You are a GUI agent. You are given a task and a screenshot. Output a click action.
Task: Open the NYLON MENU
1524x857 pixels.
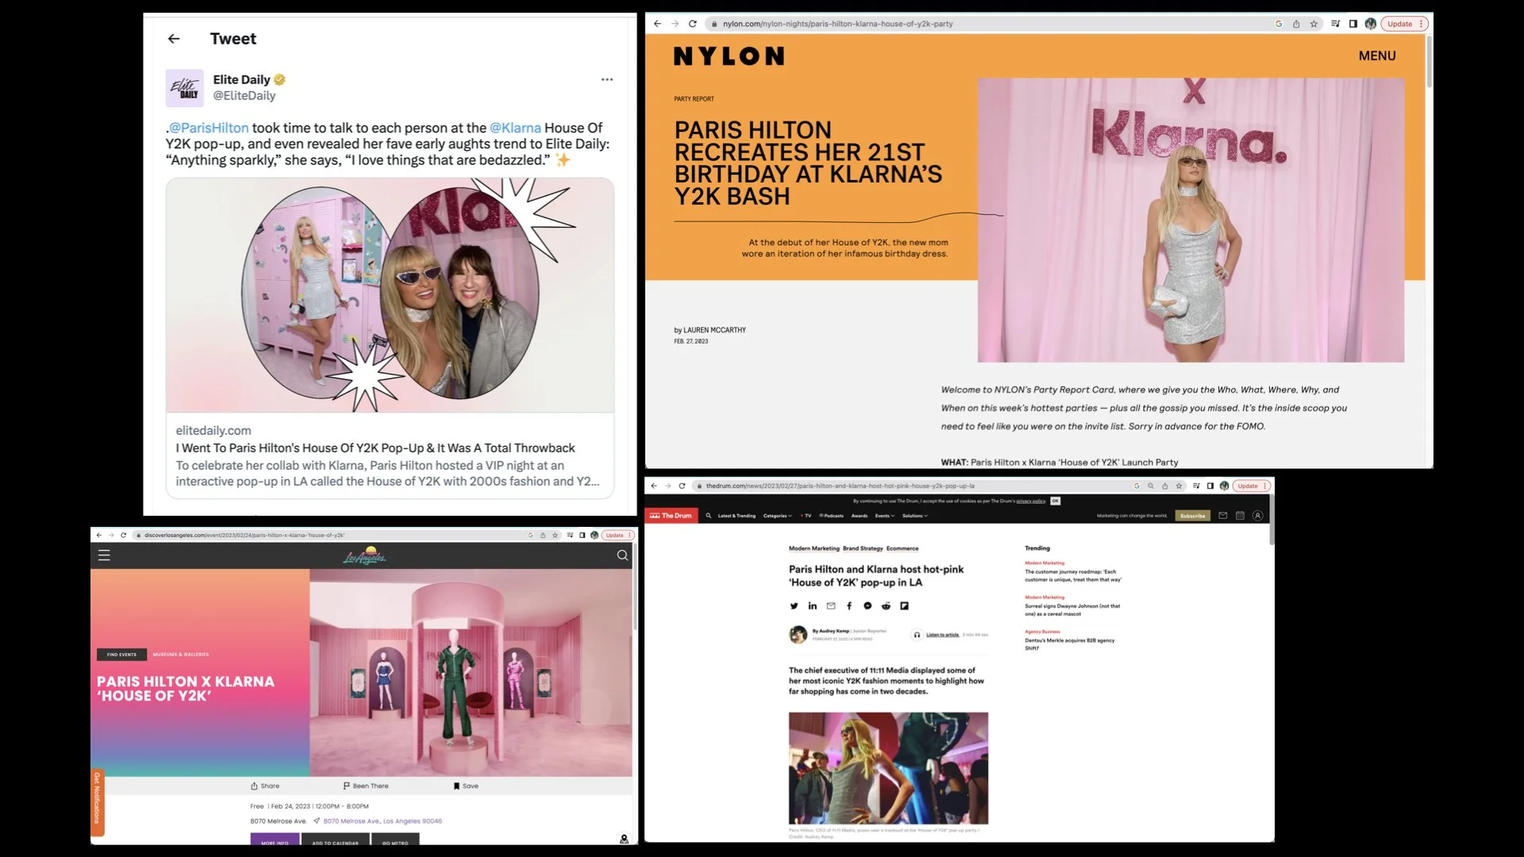coord(1376,56)
